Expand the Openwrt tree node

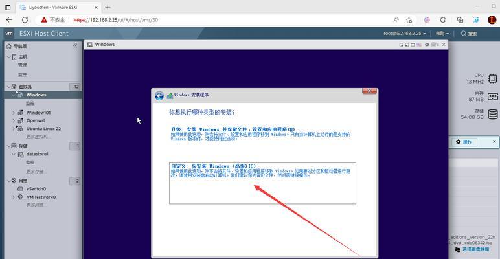click(14, 120)
